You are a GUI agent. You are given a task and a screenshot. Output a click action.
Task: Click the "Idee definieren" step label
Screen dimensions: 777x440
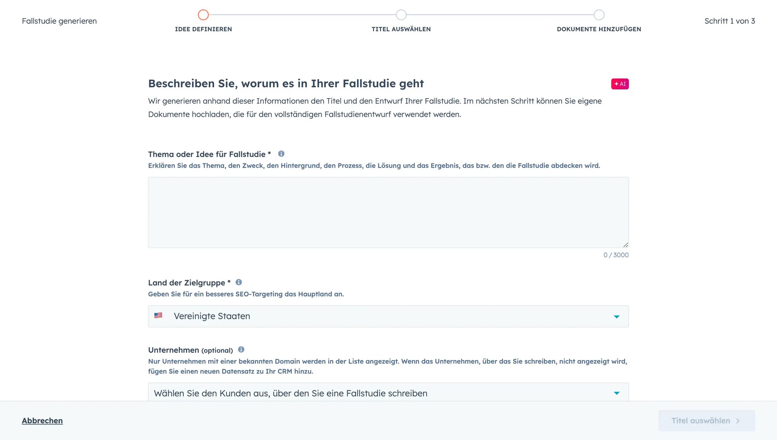coord(203,29)
